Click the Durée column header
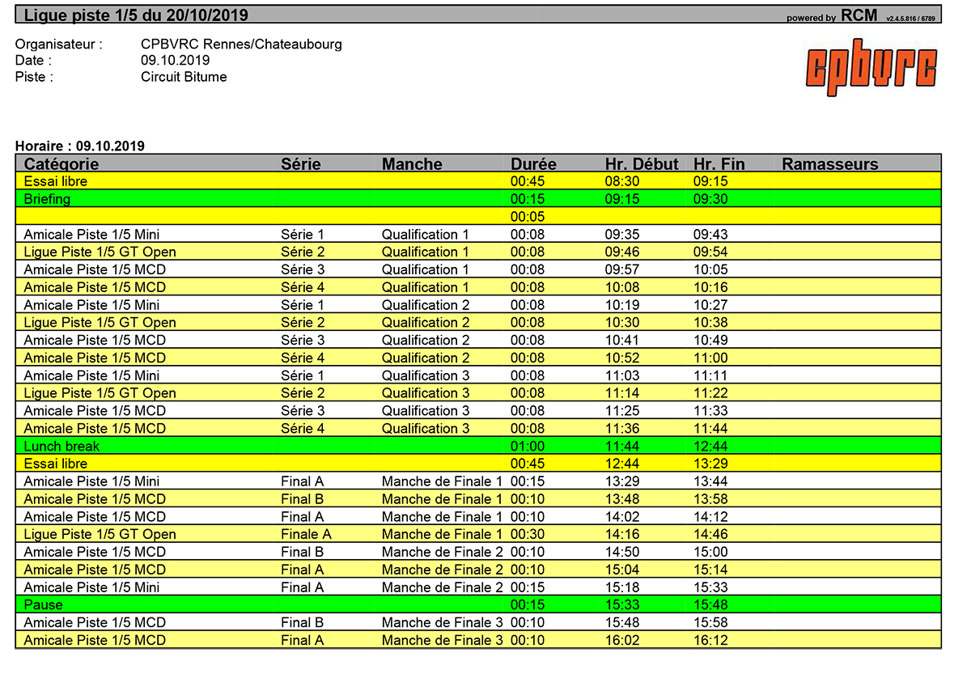 (x=533, y=164)
